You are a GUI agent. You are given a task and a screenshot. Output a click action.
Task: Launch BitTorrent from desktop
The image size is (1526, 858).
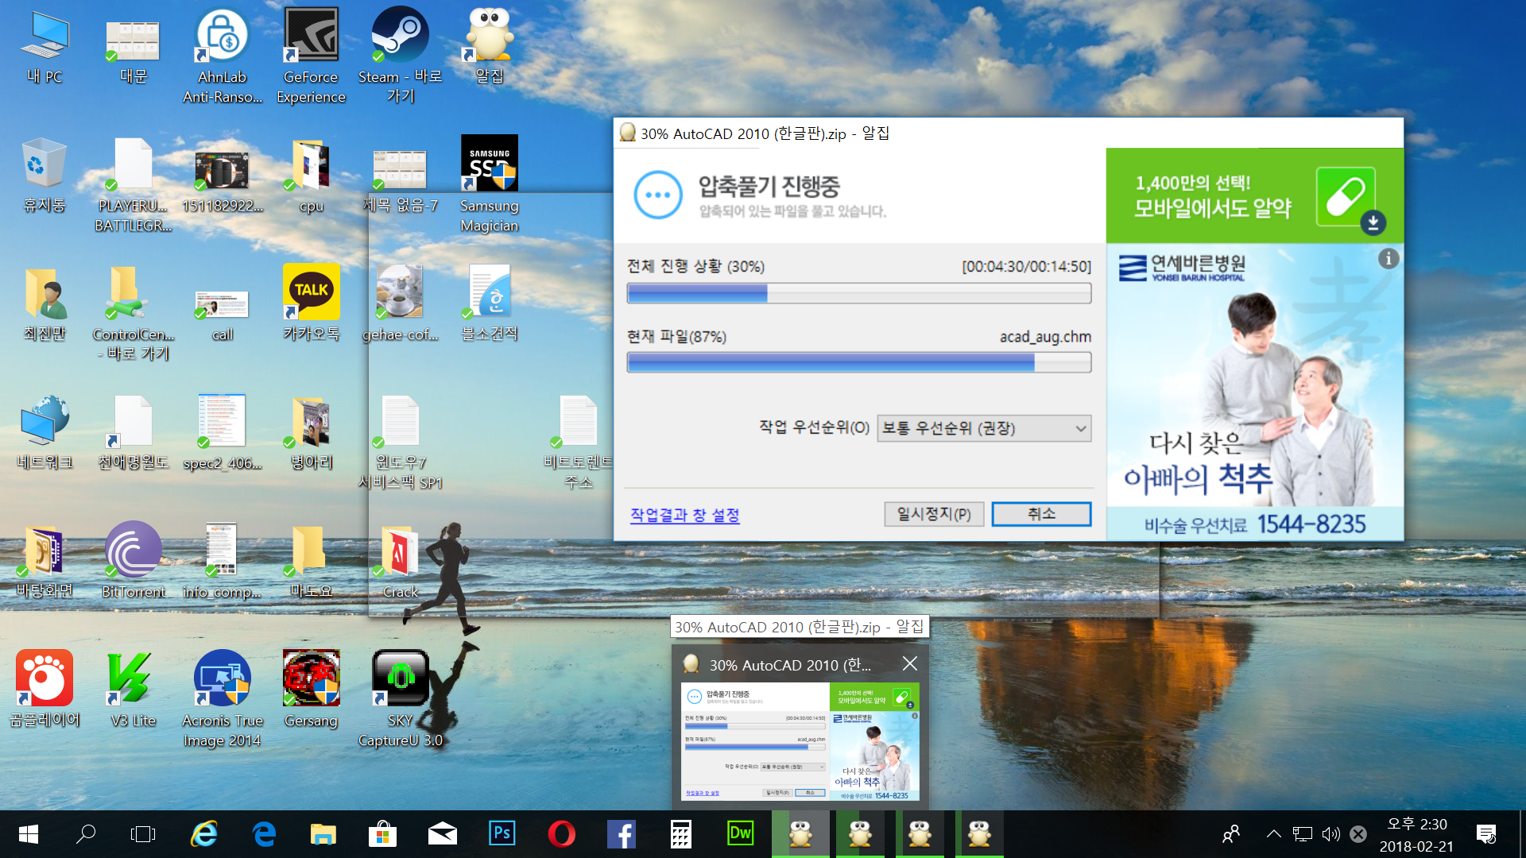pos(133,560)
